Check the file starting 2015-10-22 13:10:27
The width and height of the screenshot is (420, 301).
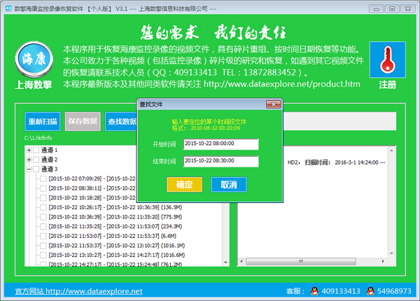pyautogui.click(x=43, y=255)
